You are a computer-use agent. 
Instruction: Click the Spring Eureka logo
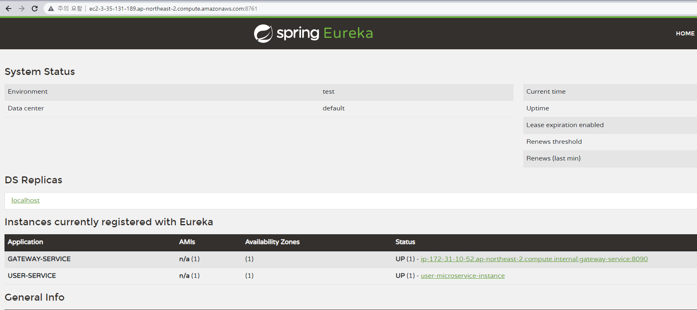point(313,33)
